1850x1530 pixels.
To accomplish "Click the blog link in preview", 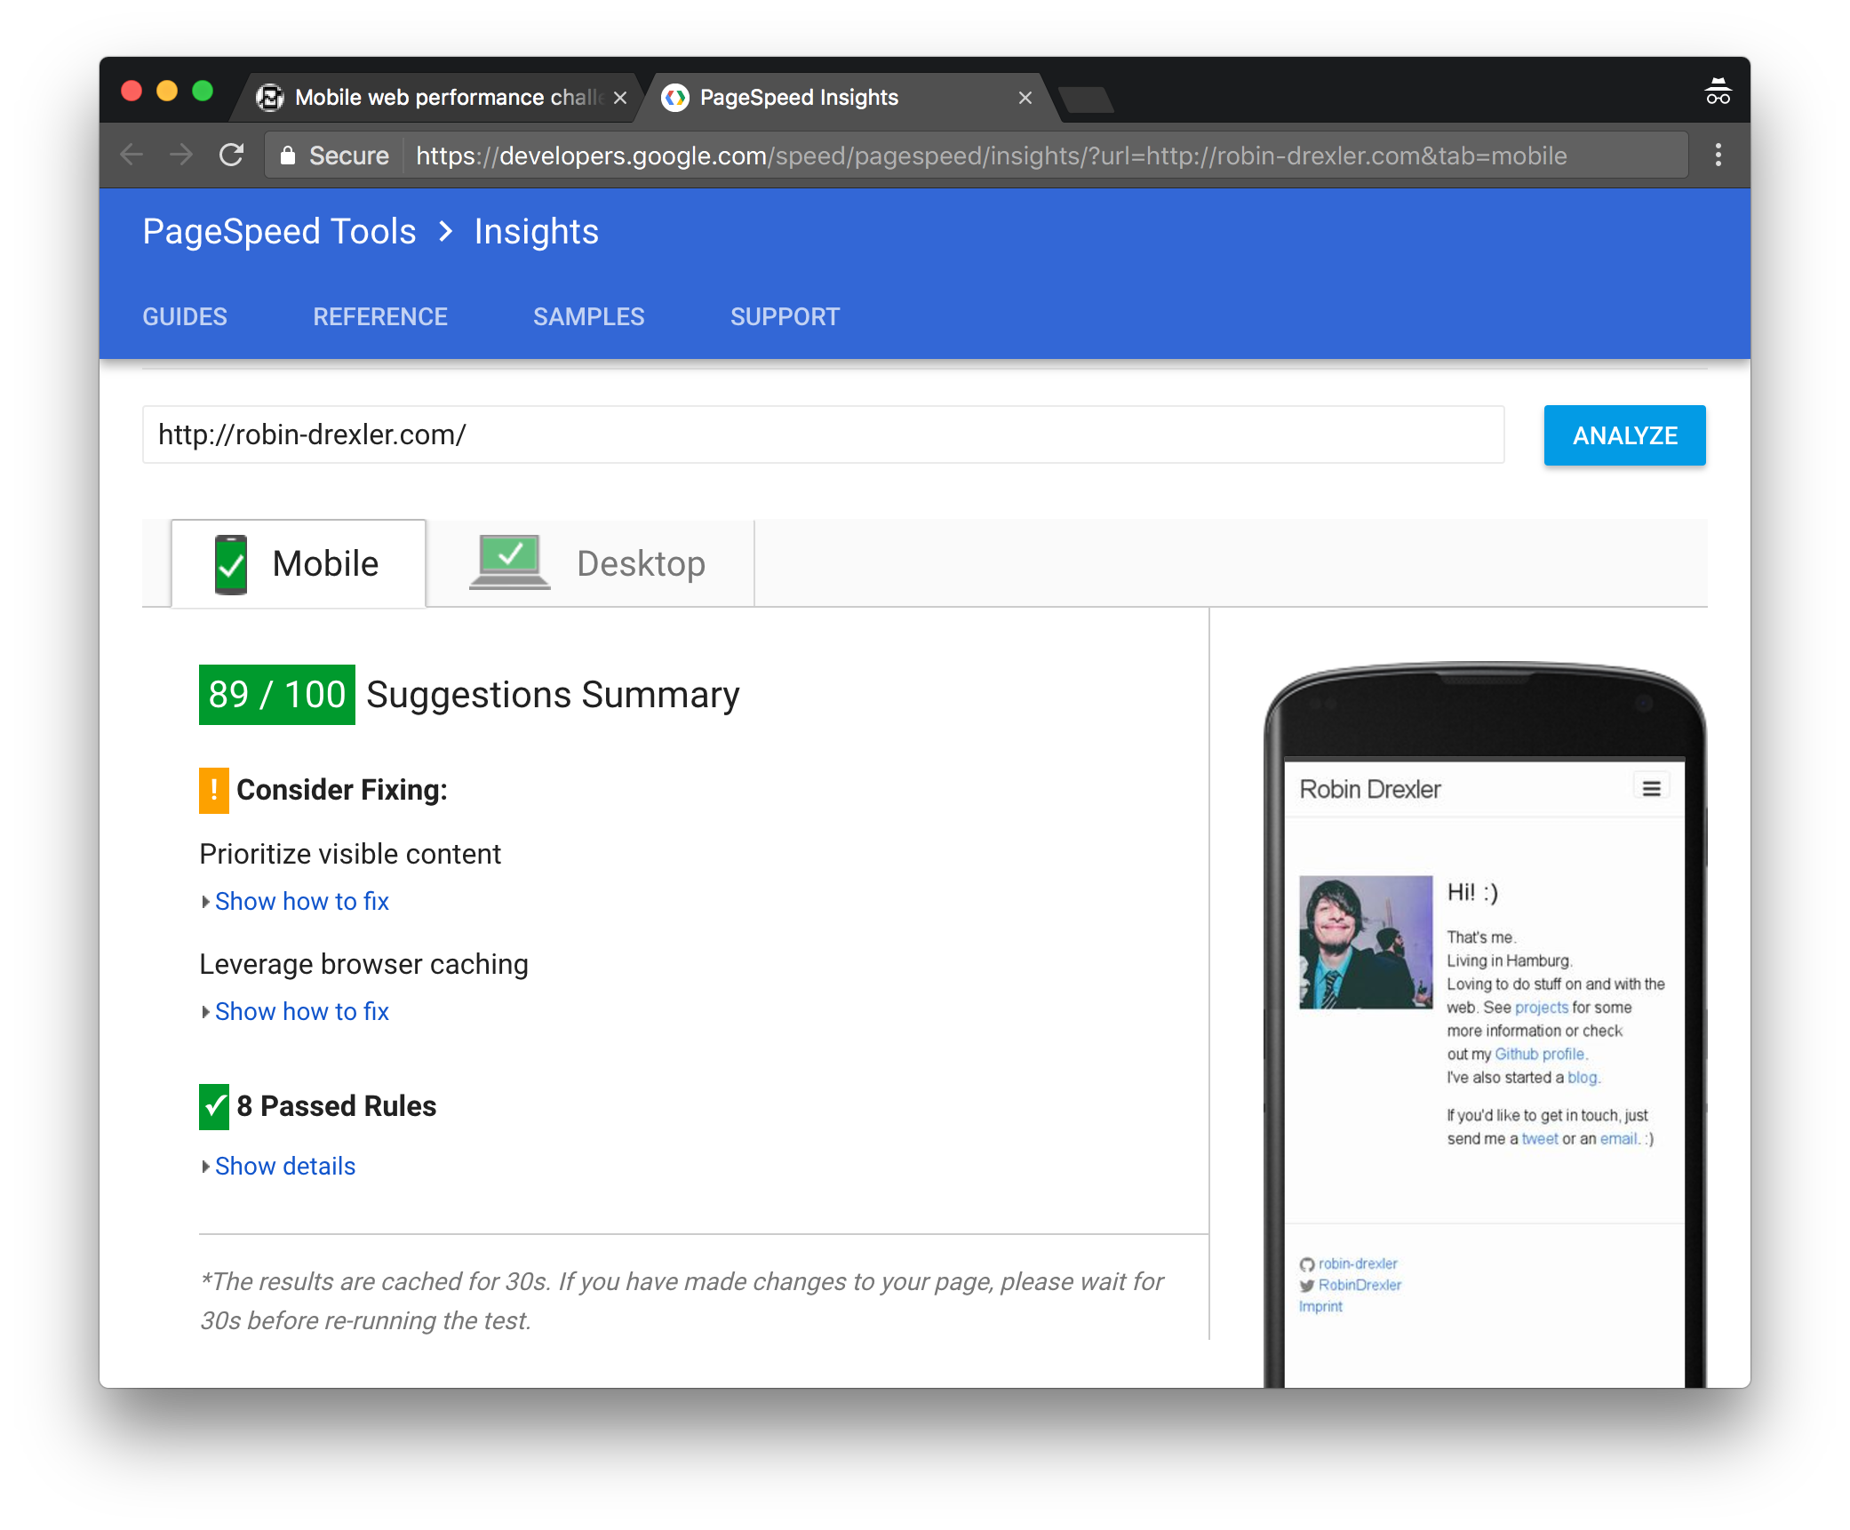I will click(x=1582, y=1078).
